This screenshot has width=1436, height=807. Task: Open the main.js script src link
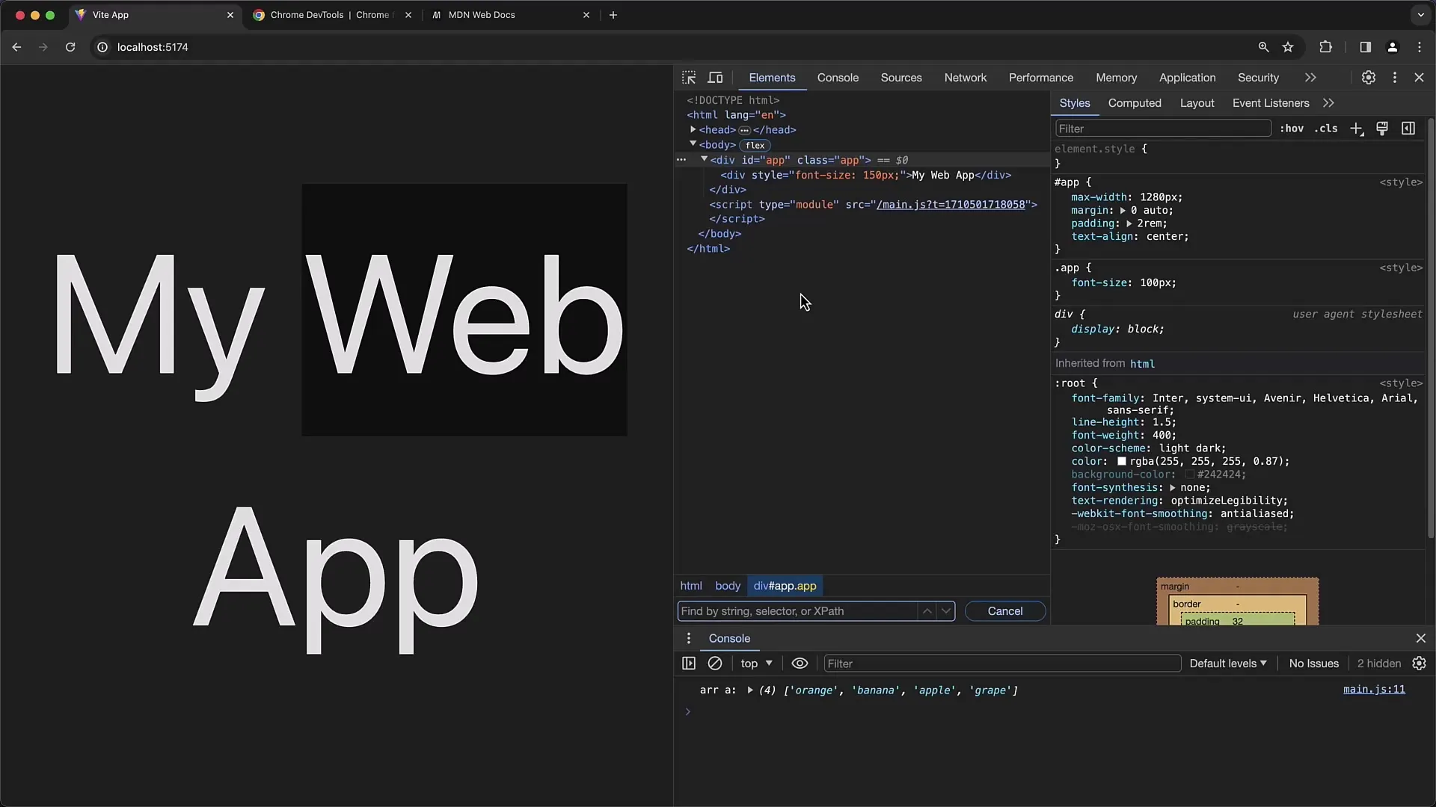(951, 205)
